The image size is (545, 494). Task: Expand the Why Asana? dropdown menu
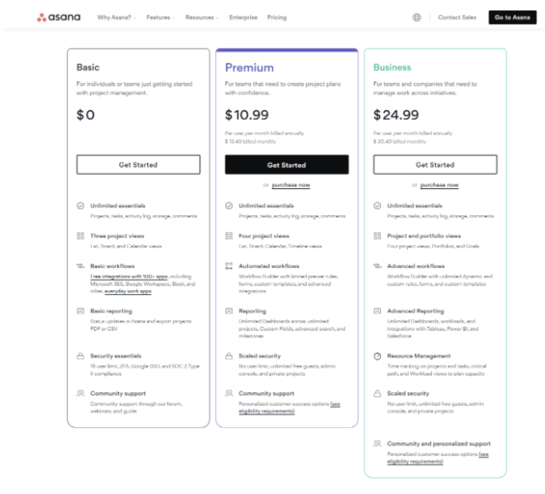(x=116, y=17)
